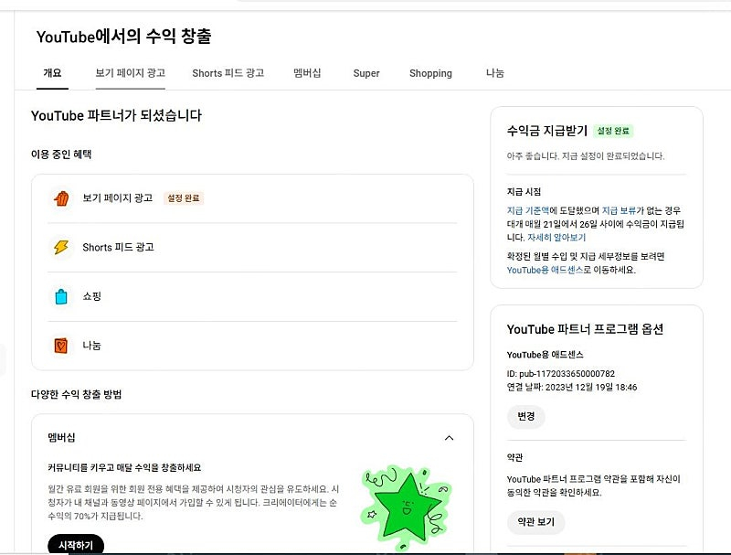Expand the 이용 중인 혜택 list
The height and width of the screenshot is (555, 731).
69,154
